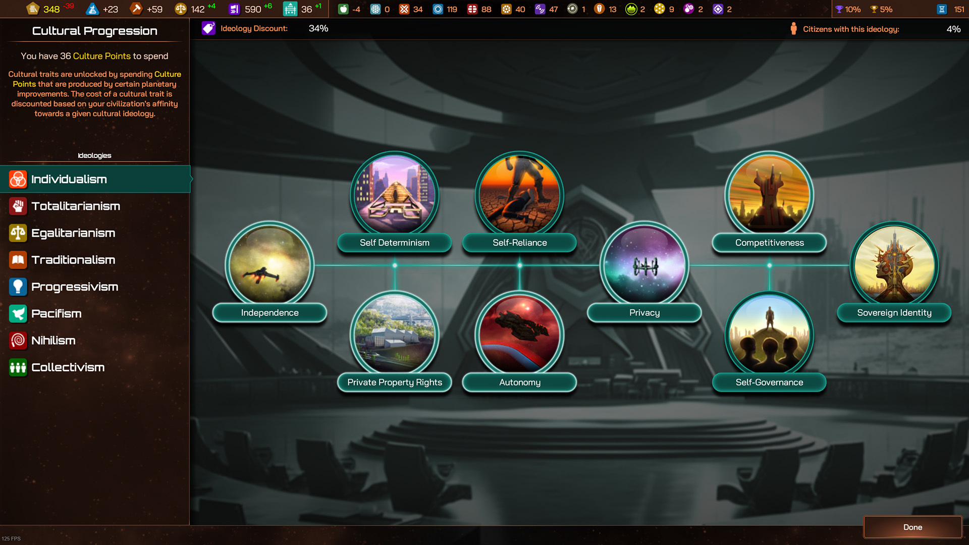Click the Competitiveness trait image
The height and width of the screenshot is (545, 969).
pos(769,194)
